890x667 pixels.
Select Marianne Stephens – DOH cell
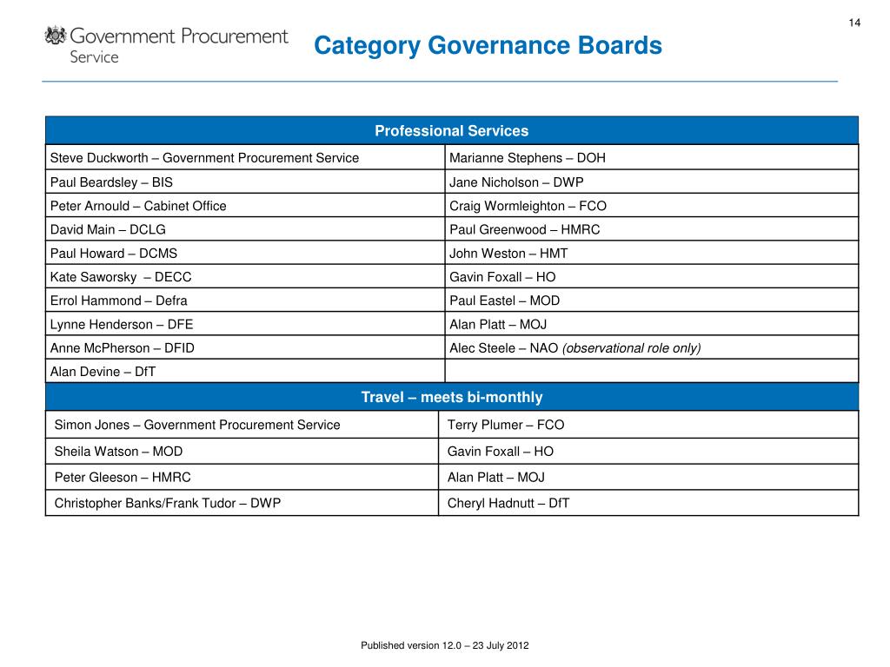[652, 157]
